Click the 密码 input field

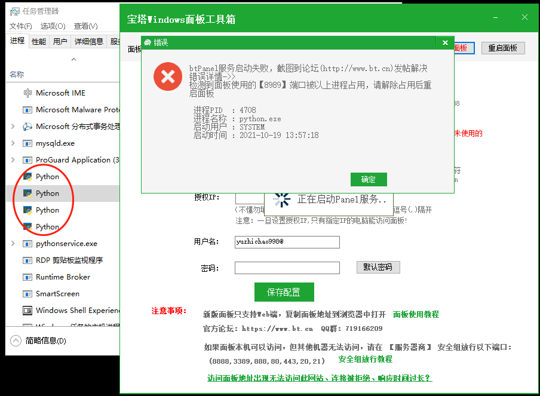pos(287,268)
